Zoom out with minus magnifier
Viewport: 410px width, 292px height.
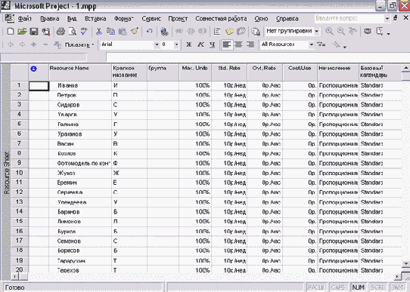(340, 32)
